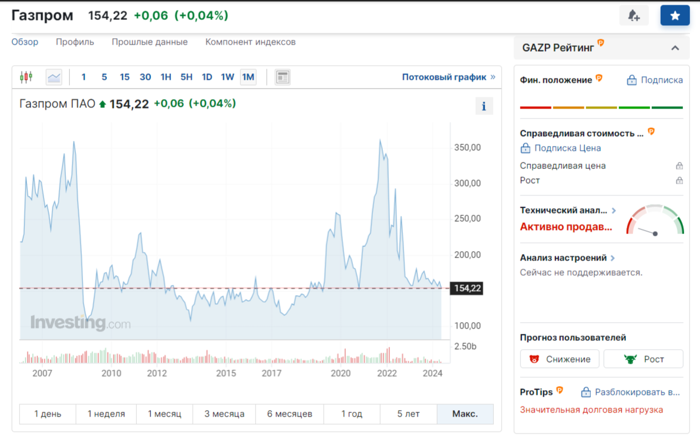Click the chart info 'i' icon
The height and width of the screenshot is (440, 700).
pyautogui.click(x=484, y=106)
